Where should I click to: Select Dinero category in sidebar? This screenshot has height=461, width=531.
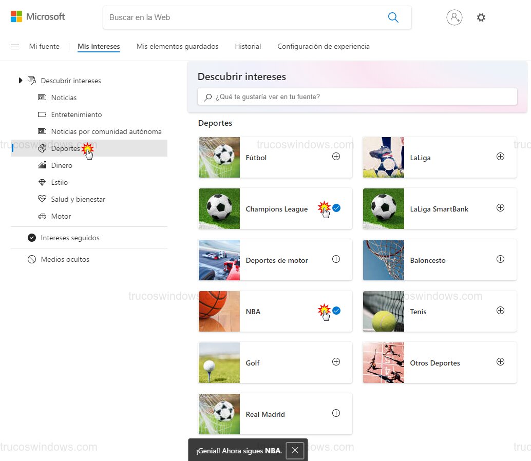coord(62,165)
